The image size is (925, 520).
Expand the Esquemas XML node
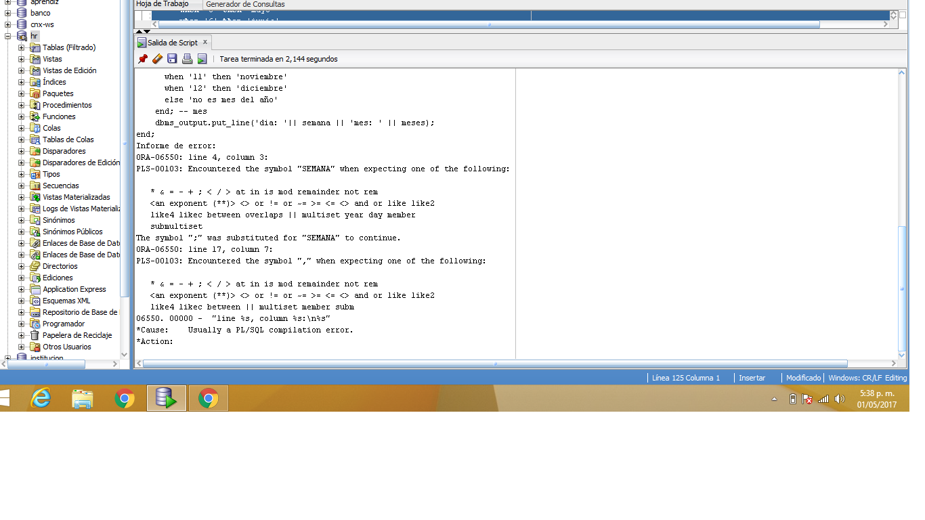(22, 301)
